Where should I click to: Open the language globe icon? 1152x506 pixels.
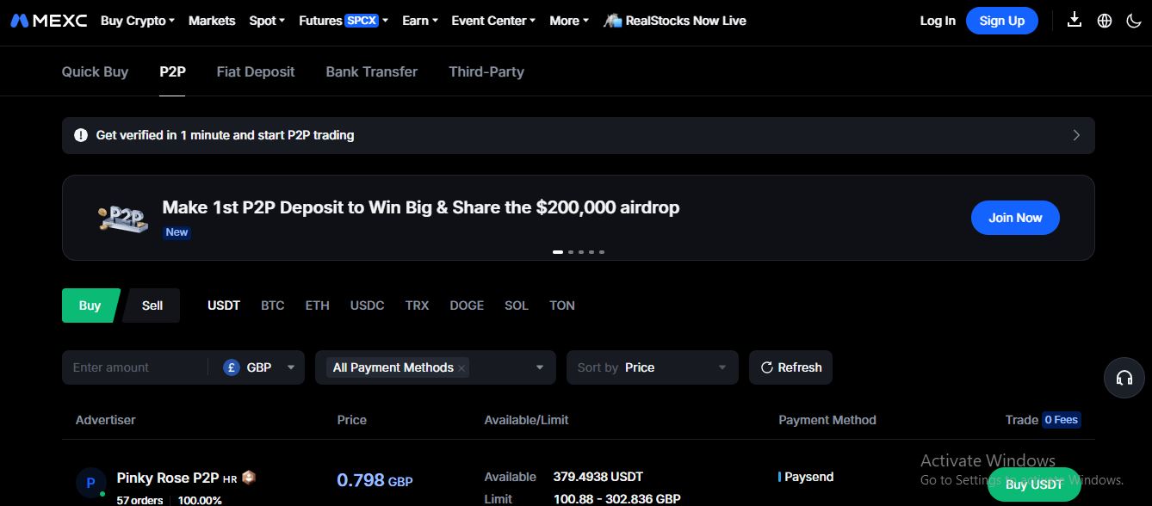tap(1105, 21)
